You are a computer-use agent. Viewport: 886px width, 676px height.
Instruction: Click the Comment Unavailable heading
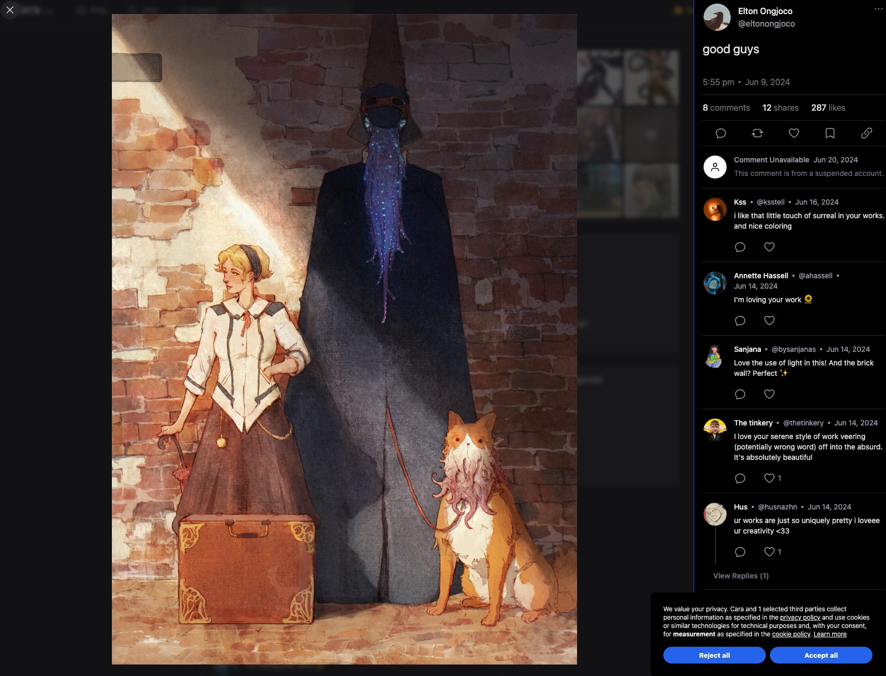point(771,160)
